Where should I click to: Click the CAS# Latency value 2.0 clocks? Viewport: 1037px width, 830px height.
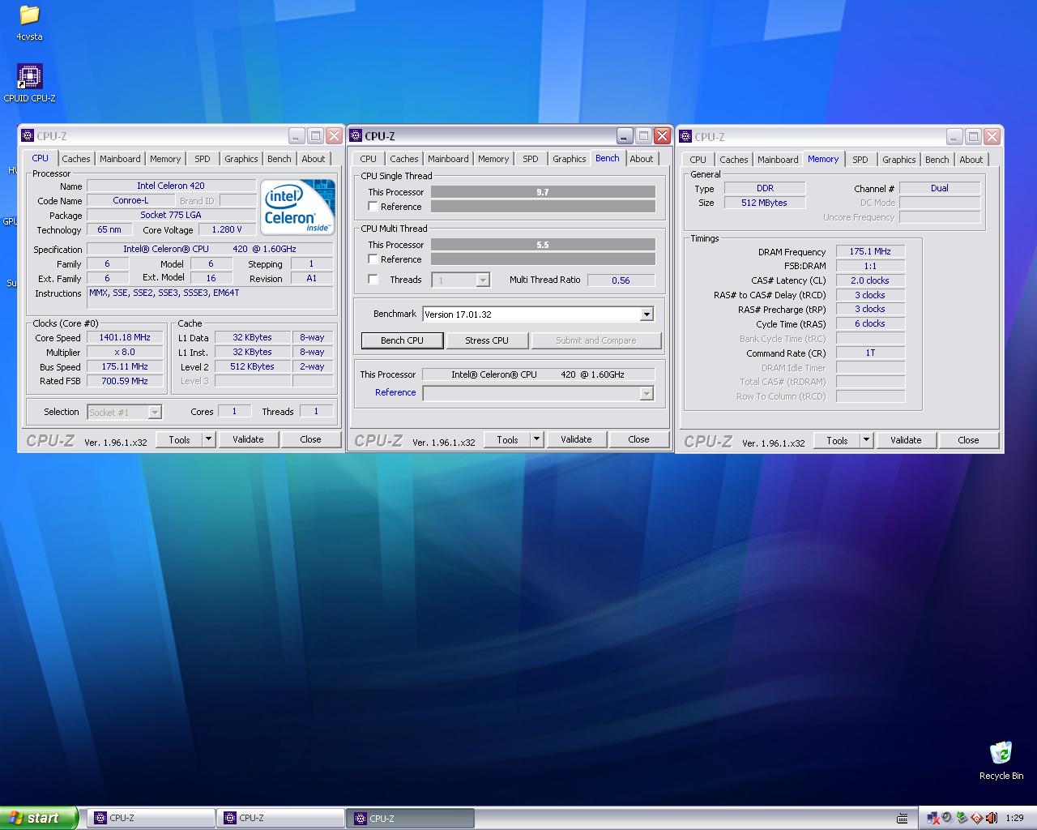[870, 280]
